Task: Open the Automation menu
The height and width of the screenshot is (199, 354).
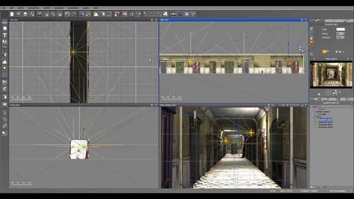Action: (x=73, y=8)
